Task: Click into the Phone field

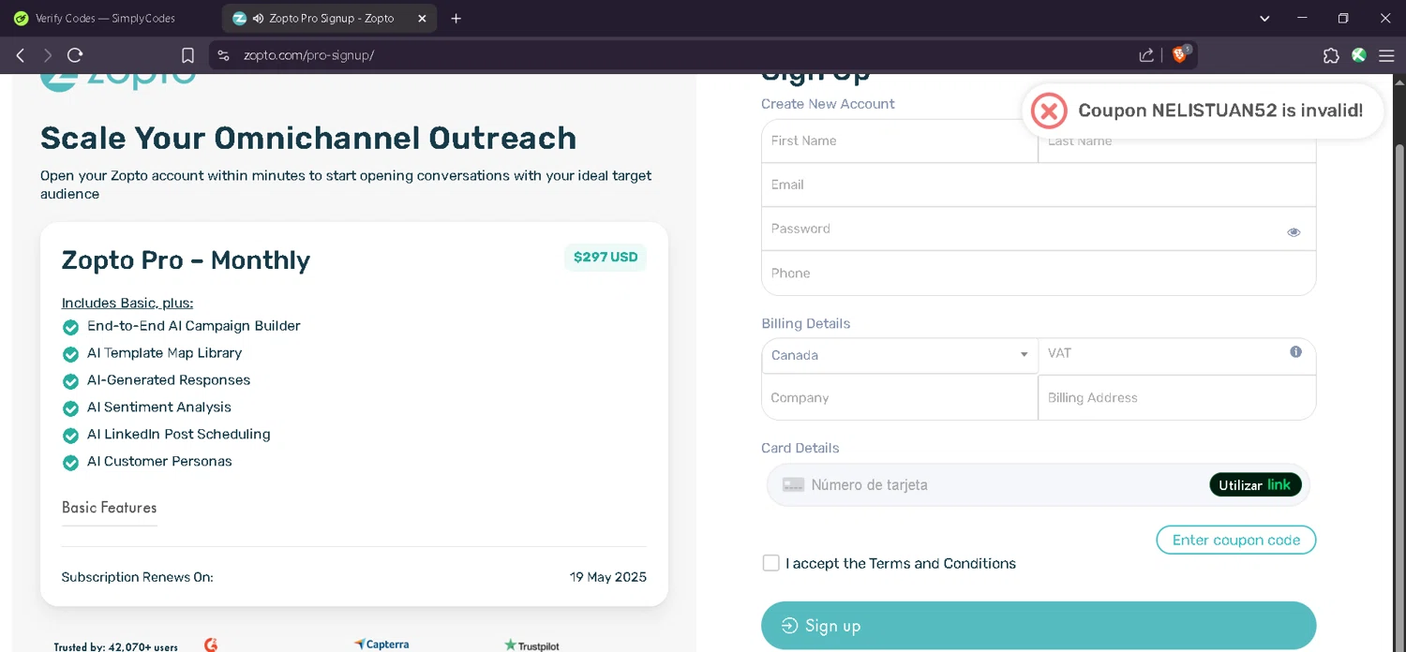Action: coord(1039,273)
